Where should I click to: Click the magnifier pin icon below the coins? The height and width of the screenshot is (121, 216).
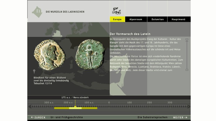click(34, 71)
